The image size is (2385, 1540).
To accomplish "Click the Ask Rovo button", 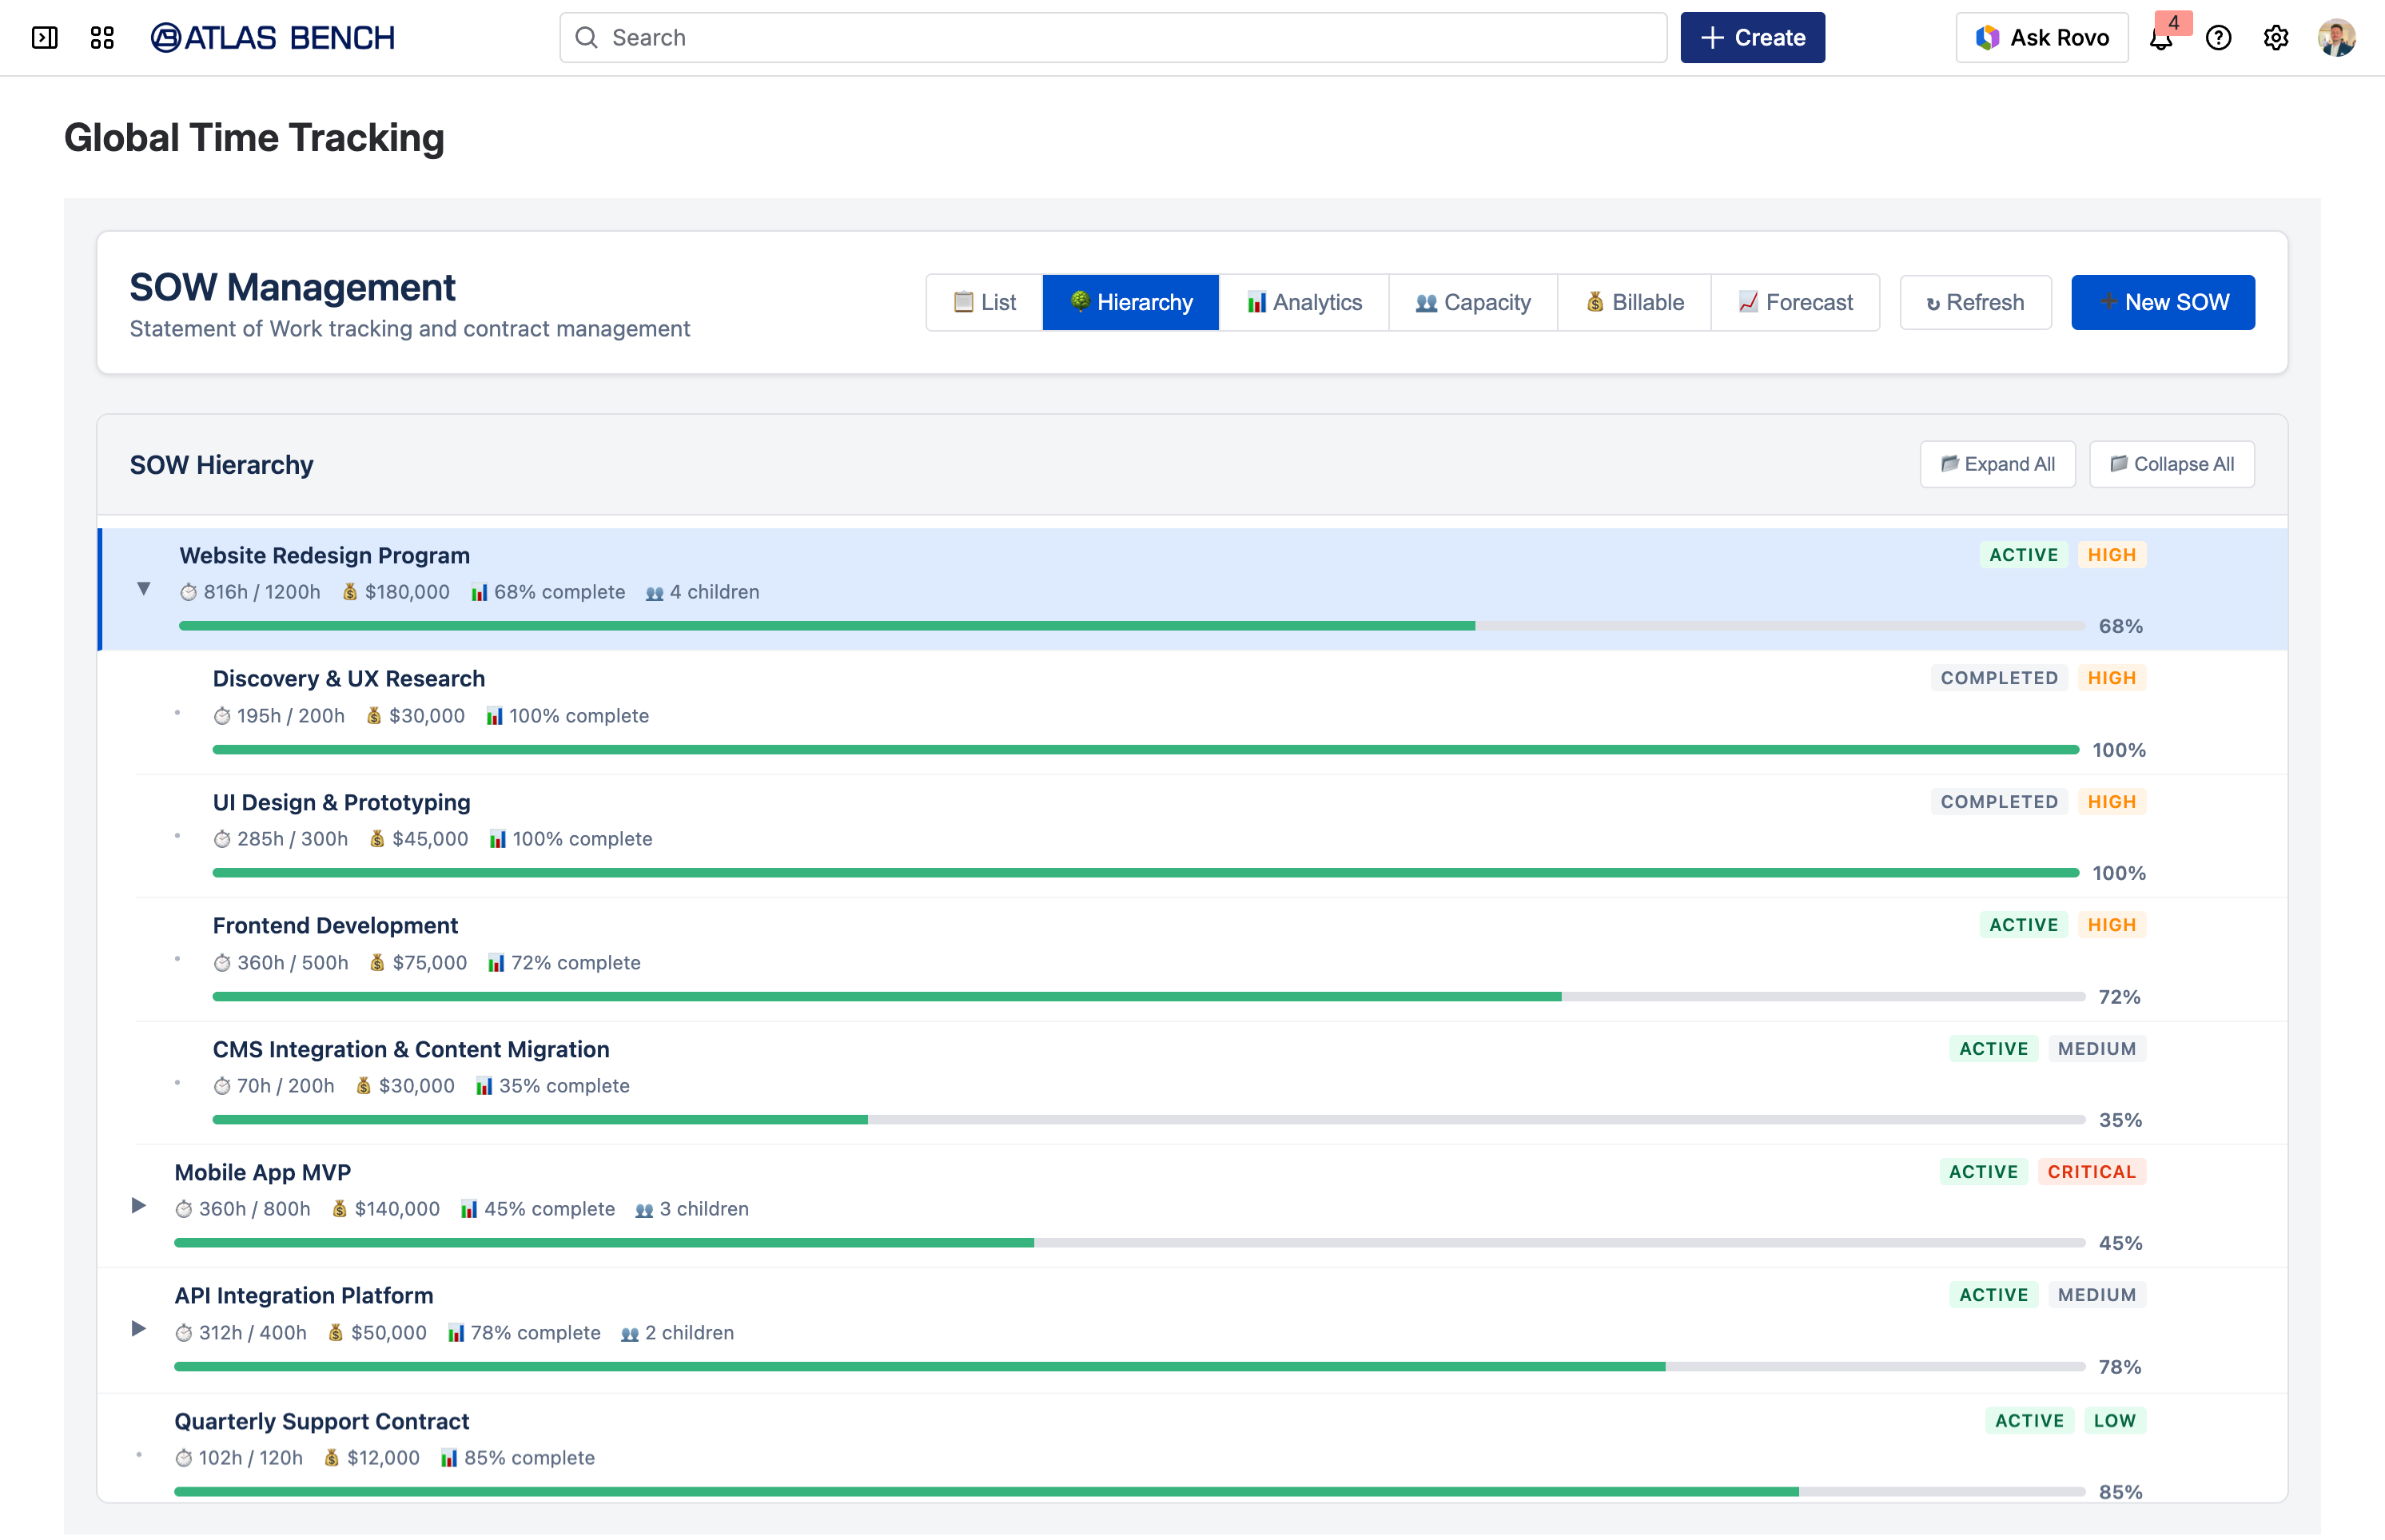I will (x=2042, y=38).
